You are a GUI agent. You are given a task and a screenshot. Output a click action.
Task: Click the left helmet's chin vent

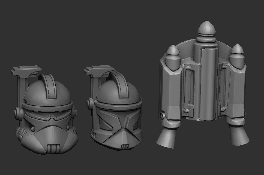[52, 148]
